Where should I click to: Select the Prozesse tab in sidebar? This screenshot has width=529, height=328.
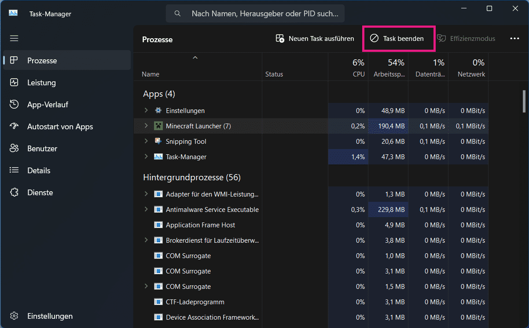pyautogui.click(x=42, y=61)
